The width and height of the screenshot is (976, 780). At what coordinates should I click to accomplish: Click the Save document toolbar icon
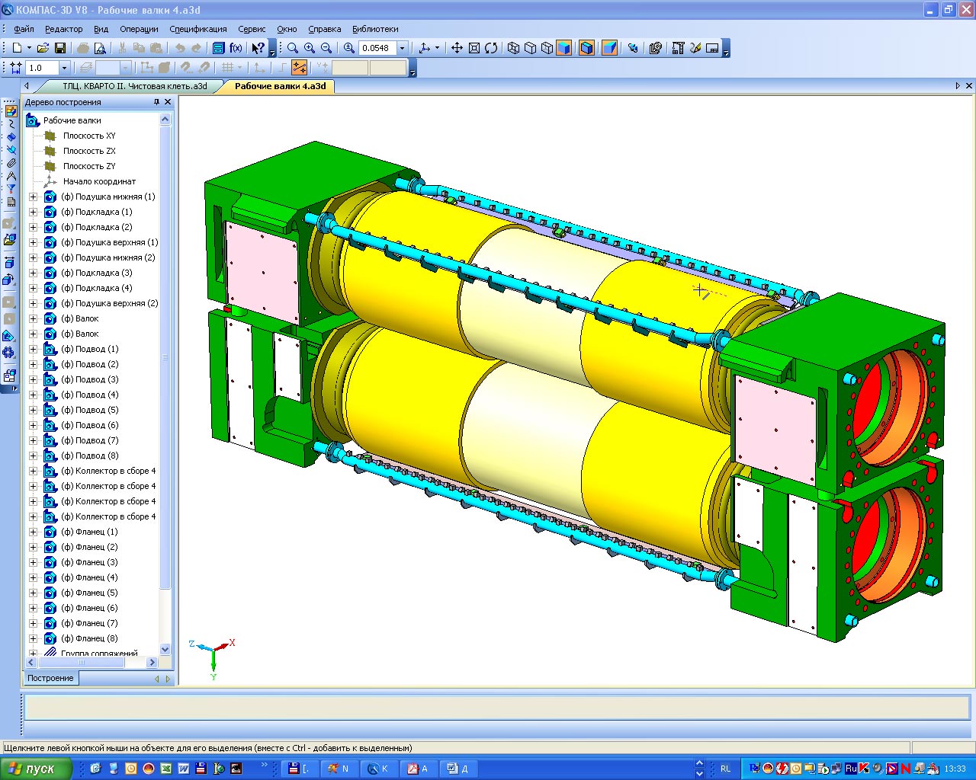(59, 48)
